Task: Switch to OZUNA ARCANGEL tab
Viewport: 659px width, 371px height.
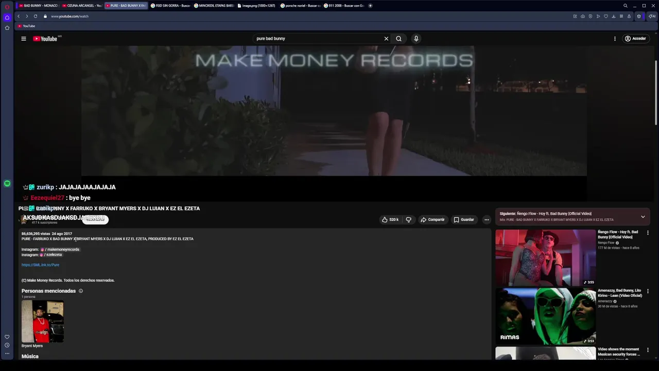Action: (82, 6)
